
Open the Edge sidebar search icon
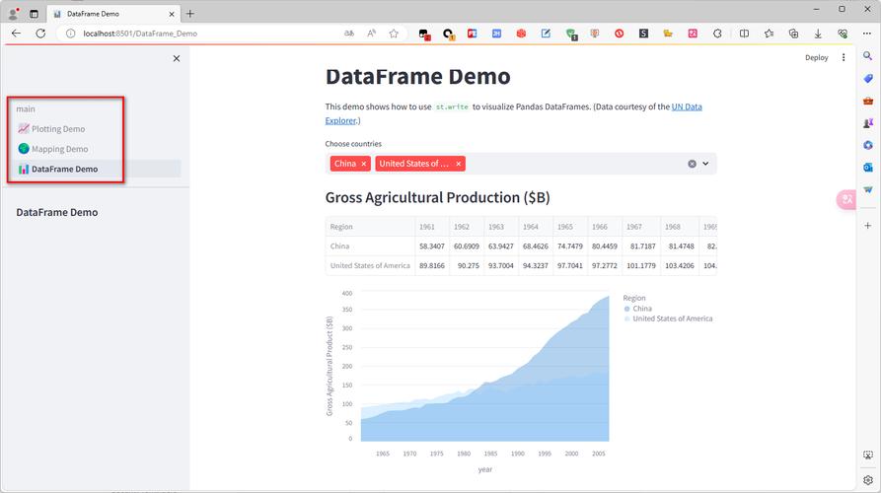pyautogui.click(x=868, y=56)
